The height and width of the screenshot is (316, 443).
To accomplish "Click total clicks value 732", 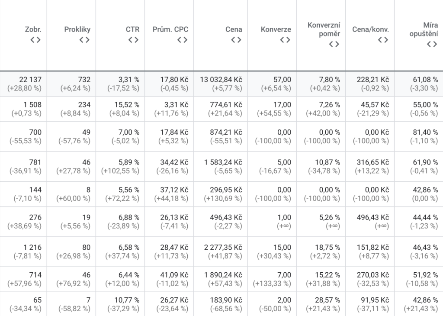I will tap(84, 80).
